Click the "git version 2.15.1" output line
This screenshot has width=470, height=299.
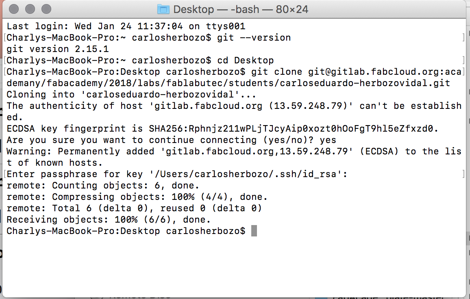click(x=58, y=49)
